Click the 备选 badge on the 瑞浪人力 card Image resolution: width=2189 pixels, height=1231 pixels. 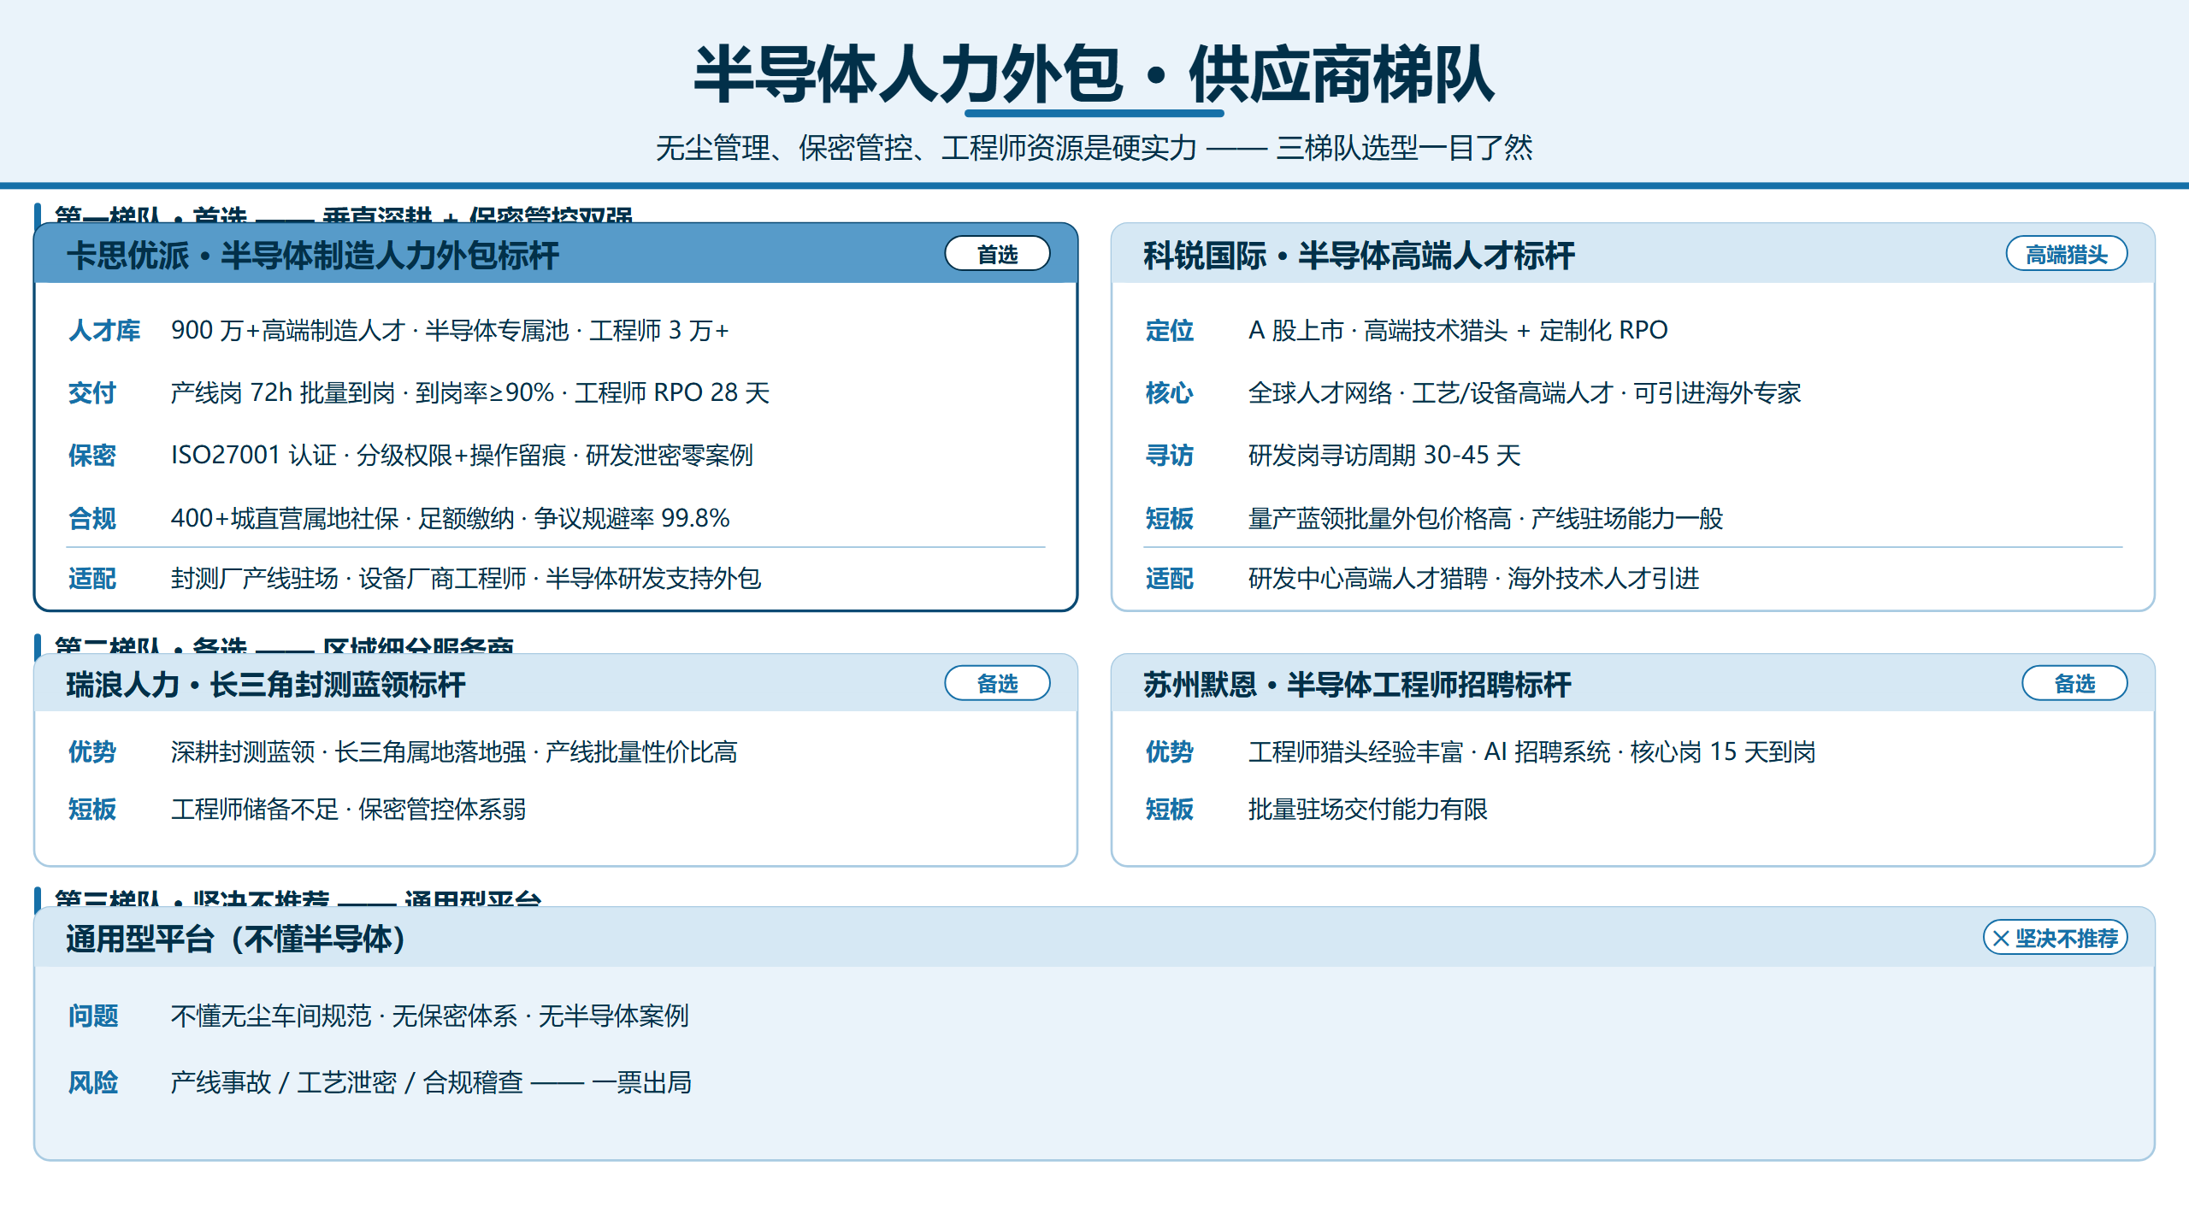tap(997, 683)
